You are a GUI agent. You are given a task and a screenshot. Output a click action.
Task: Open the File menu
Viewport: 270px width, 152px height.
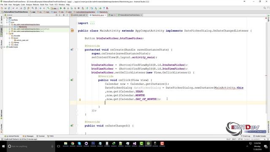click(x=2, y=5)
